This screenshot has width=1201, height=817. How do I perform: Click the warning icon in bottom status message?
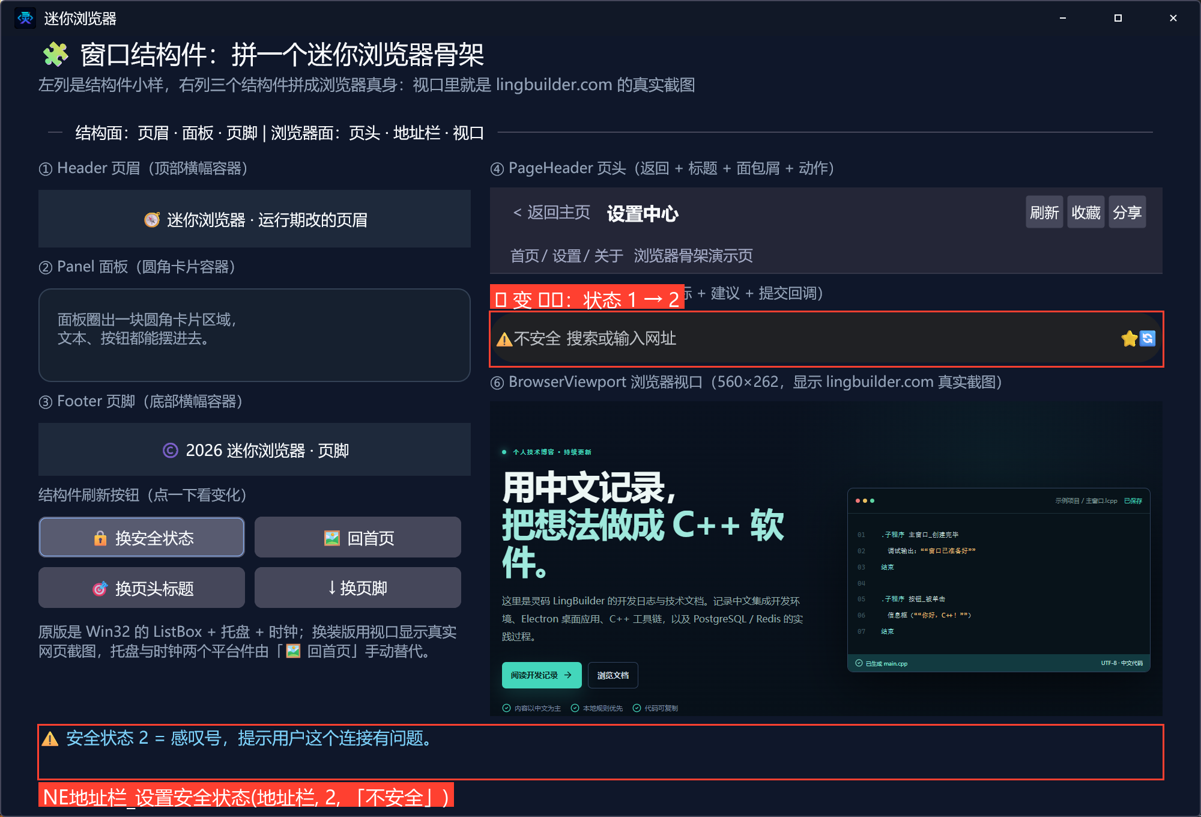(x=50, y=738)
